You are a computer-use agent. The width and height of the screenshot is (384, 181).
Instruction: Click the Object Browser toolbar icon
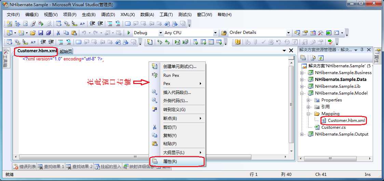313,32
